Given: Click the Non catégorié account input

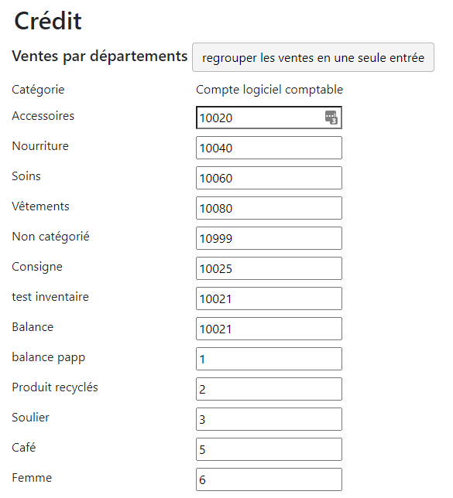Looking at the screenshot, I should coord(269,238).
